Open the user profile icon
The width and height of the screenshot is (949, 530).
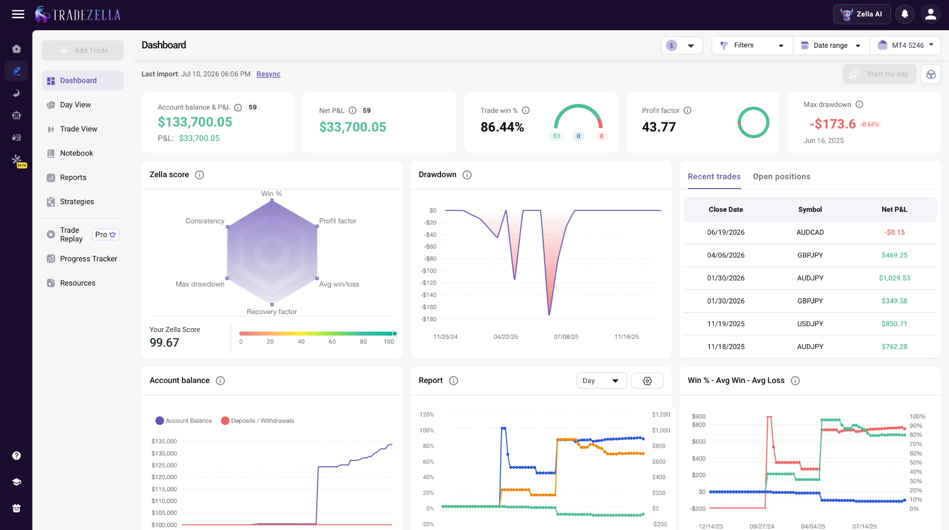coord(931,14)
